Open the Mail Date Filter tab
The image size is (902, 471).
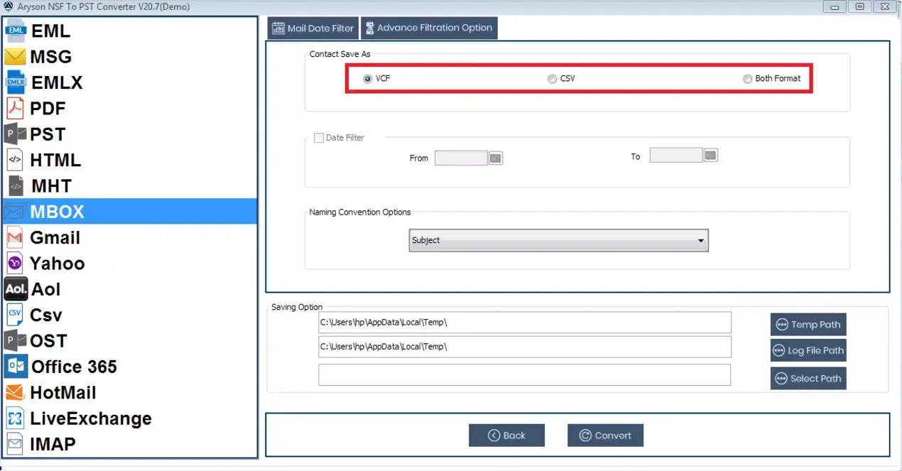click(x=313, y=28)
